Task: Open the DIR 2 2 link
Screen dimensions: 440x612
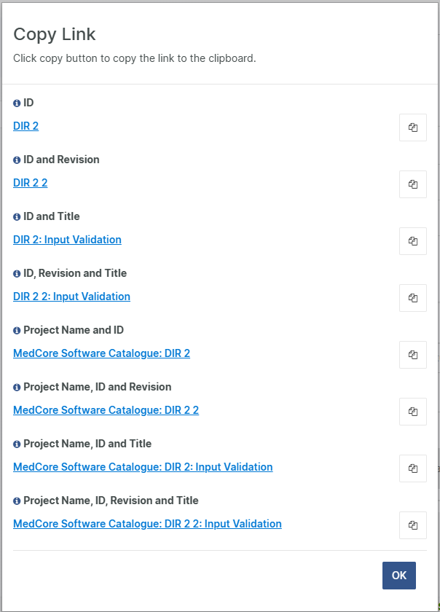Action: tap(31, 183)
